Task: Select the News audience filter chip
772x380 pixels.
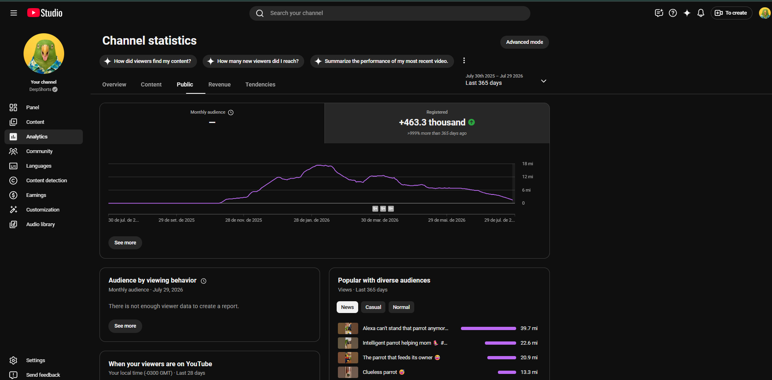Action: (x=347, y=307)
